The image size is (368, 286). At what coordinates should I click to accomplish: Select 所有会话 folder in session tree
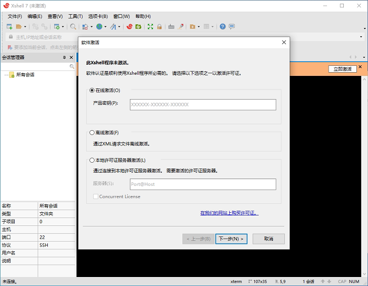25,75
